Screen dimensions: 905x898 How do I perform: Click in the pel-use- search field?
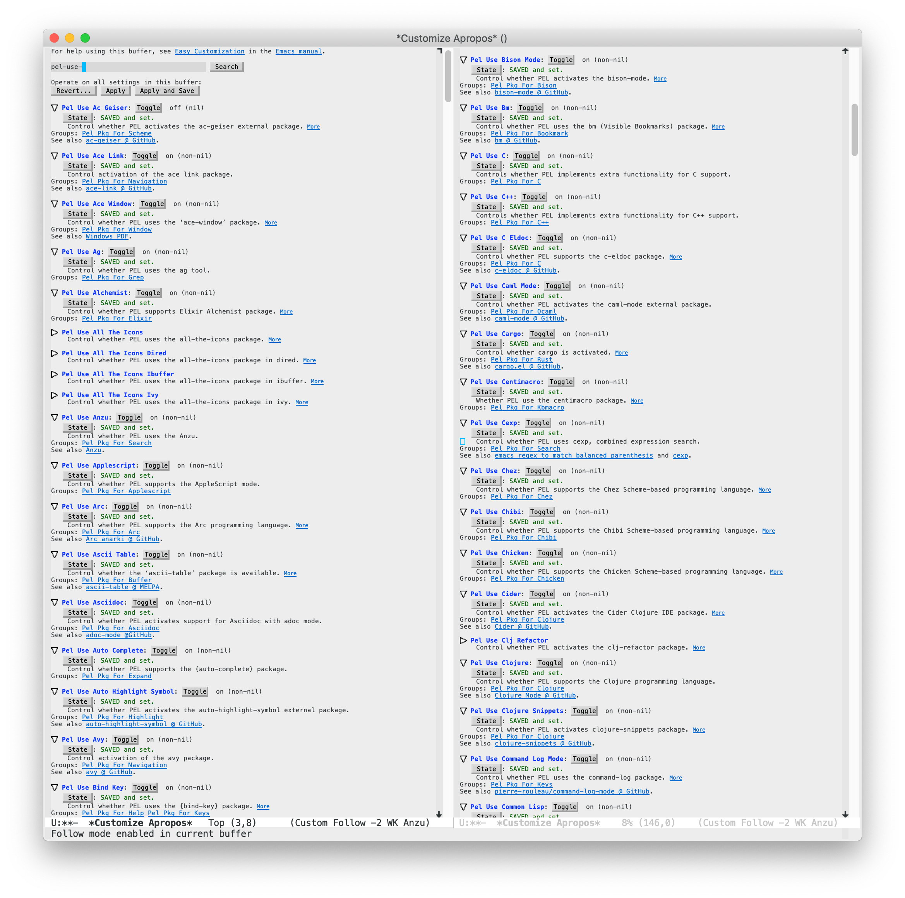coord(128,67)
